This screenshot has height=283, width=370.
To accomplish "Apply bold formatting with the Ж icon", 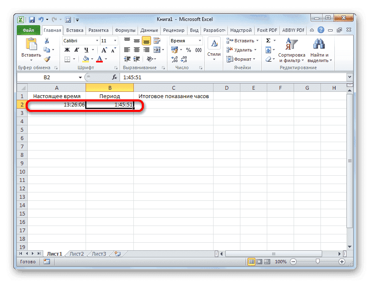I will 68,49.
